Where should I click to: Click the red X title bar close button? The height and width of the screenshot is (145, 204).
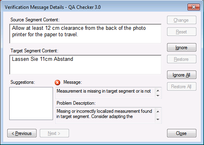click(x=194, y=7)
